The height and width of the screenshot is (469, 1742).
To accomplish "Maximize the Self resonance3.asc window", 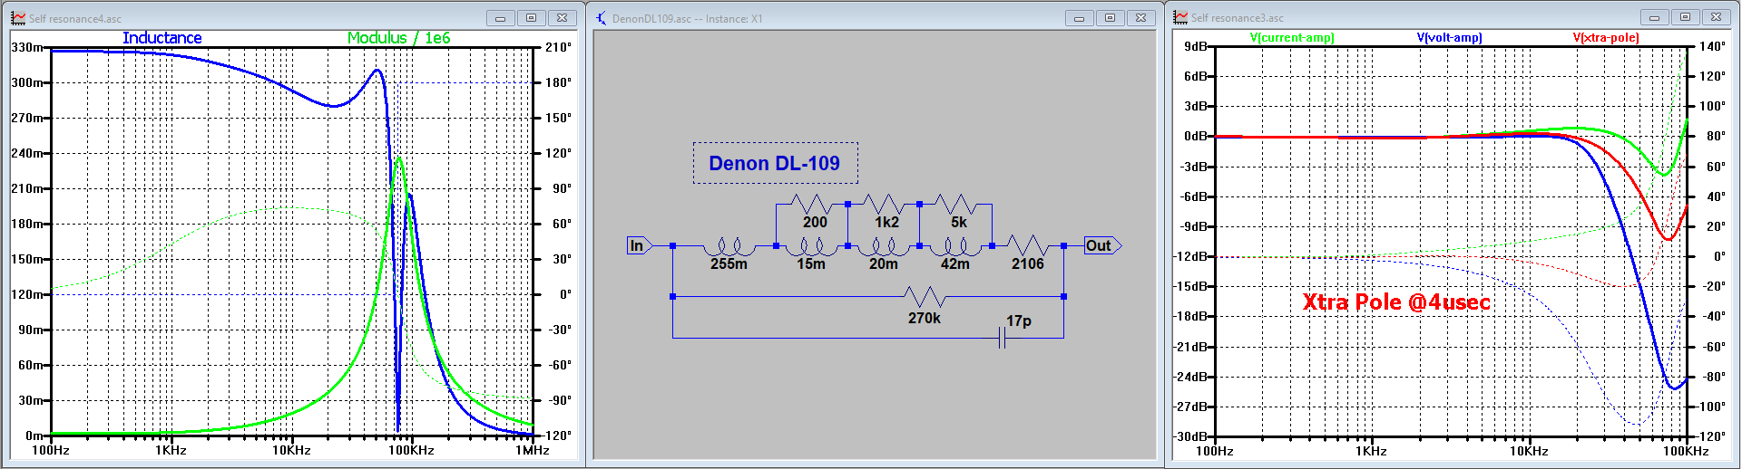I will coord(1686,17).
